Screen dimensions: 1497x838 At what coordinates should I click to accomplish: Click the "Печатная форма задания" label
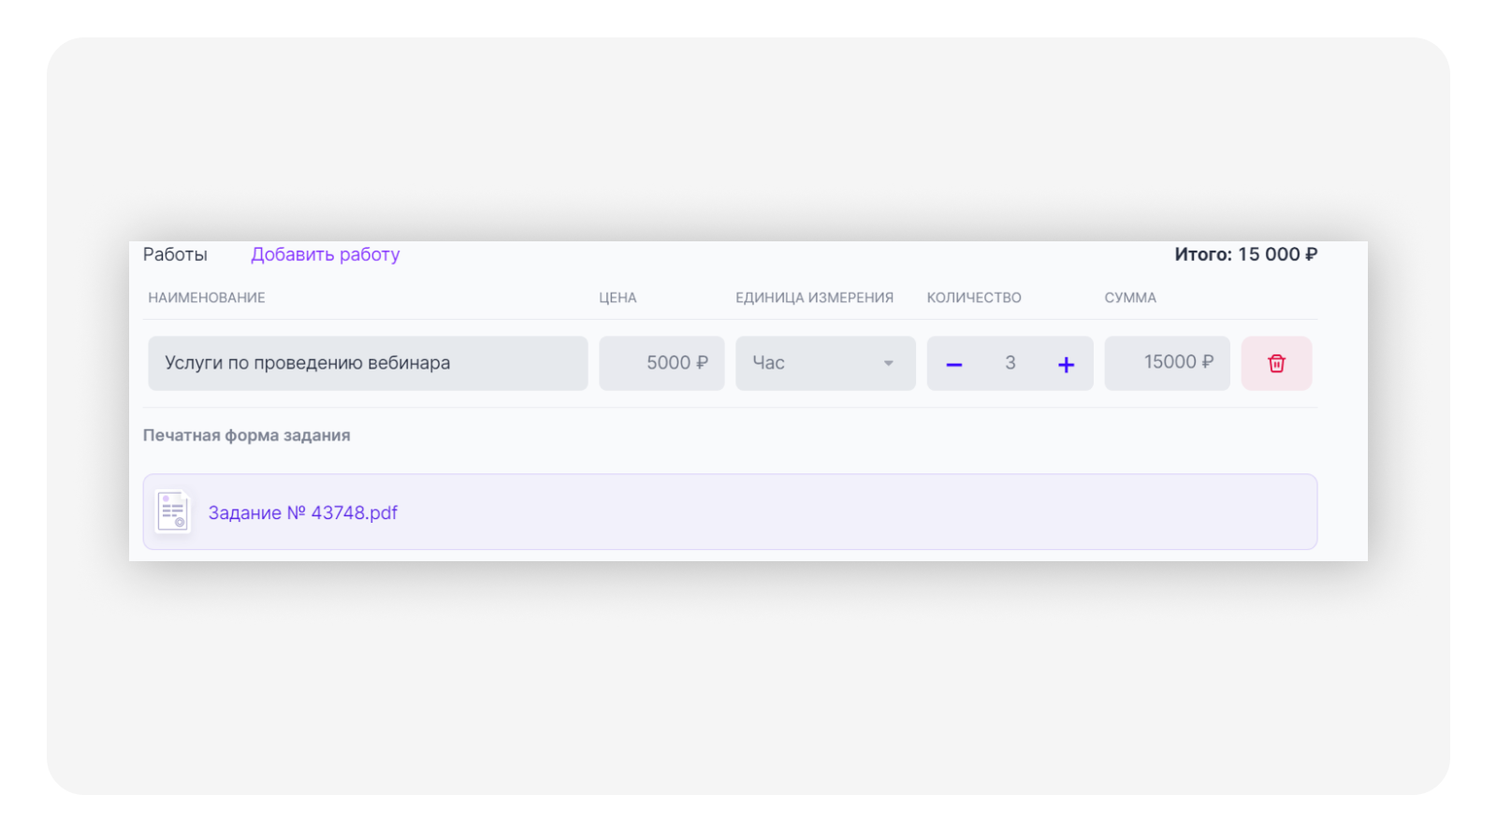coord(246,435)
